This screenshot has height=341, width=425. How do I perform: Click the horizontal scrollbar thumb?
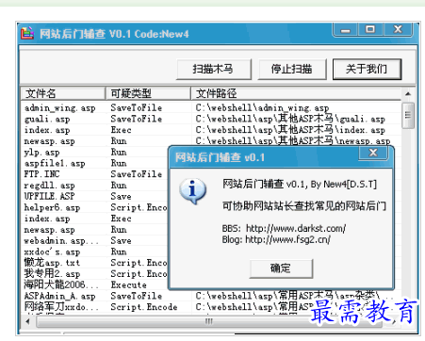208,321
